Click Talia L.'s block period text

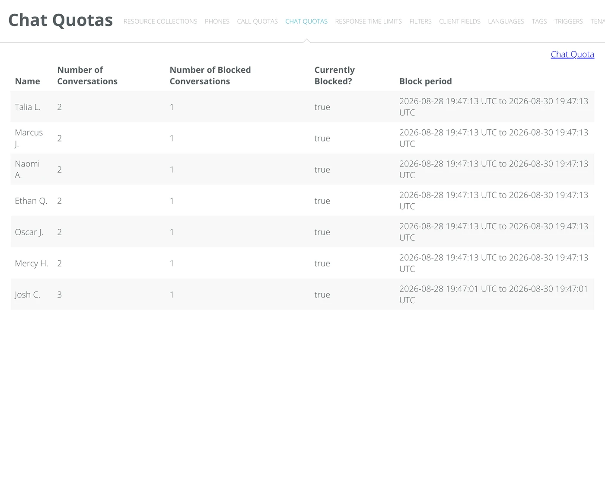tap(494, 107)
